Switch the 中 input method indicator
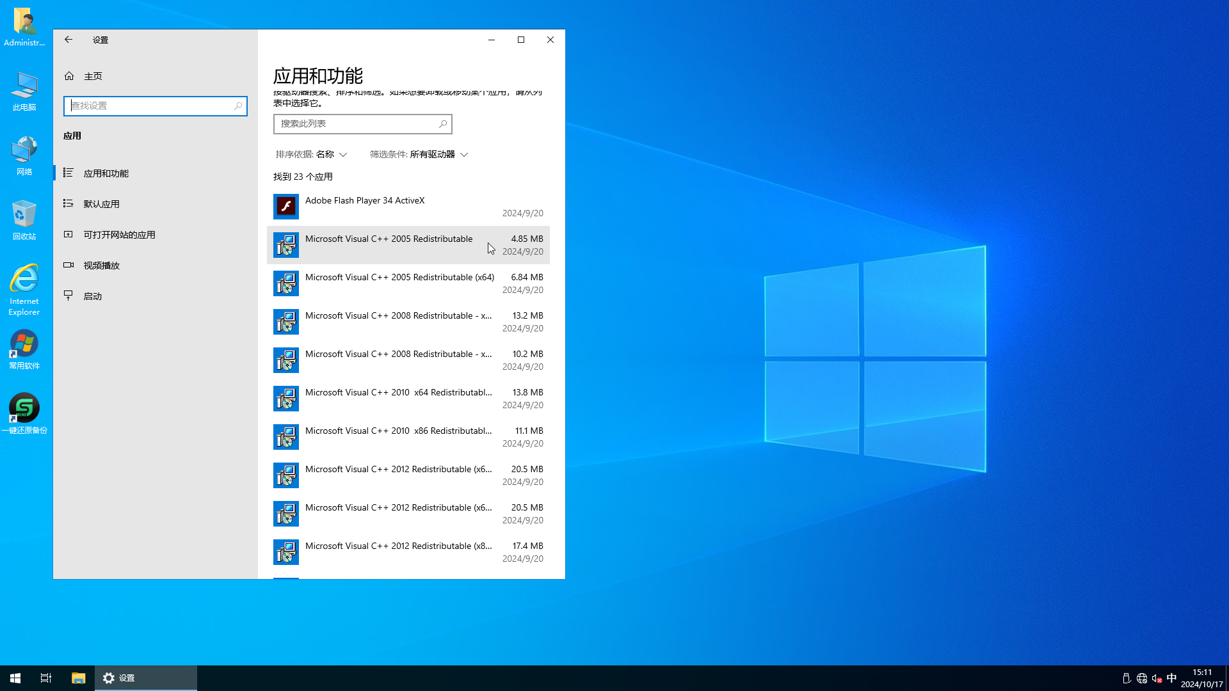This screenshot has width=1229, height=691. 1171,678
